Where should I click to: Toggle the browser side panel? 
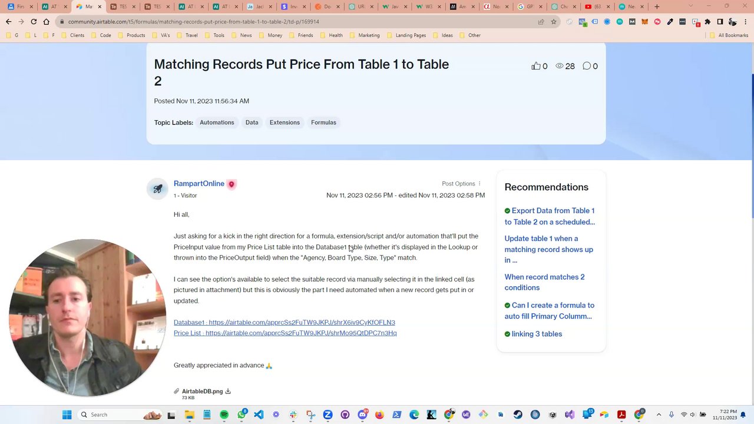point(720,22)
